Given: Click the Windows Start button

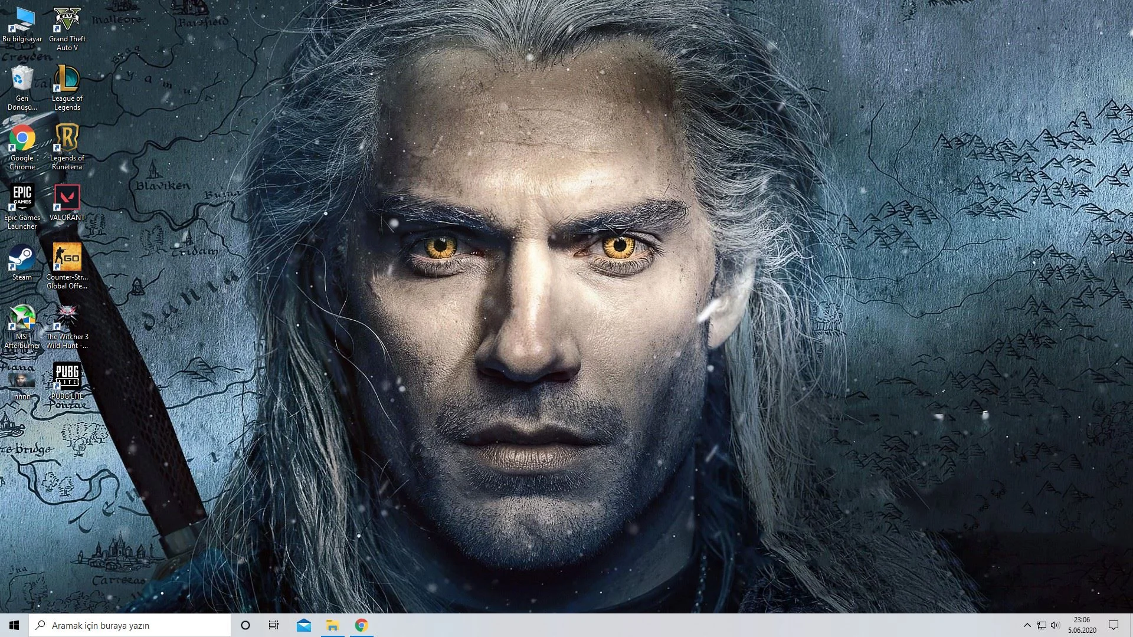Looking at the screenshot, I should [x=14, y=625].
